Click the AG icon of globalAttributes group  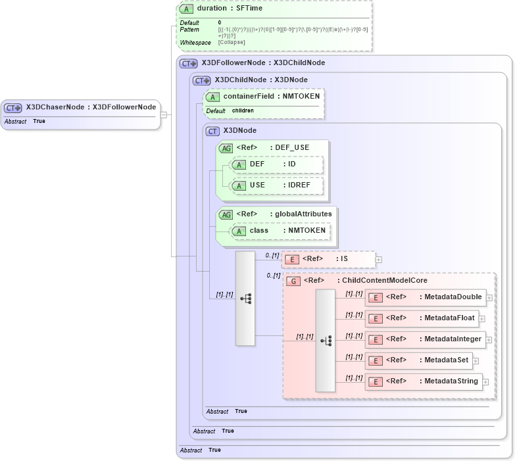(226, 215)
